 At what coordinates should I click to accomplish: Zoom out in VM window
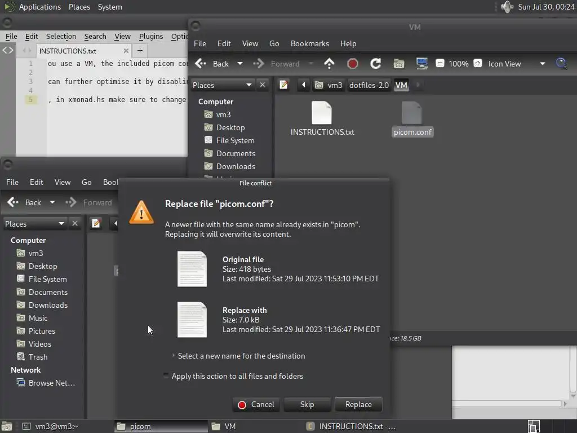point(440,63)
